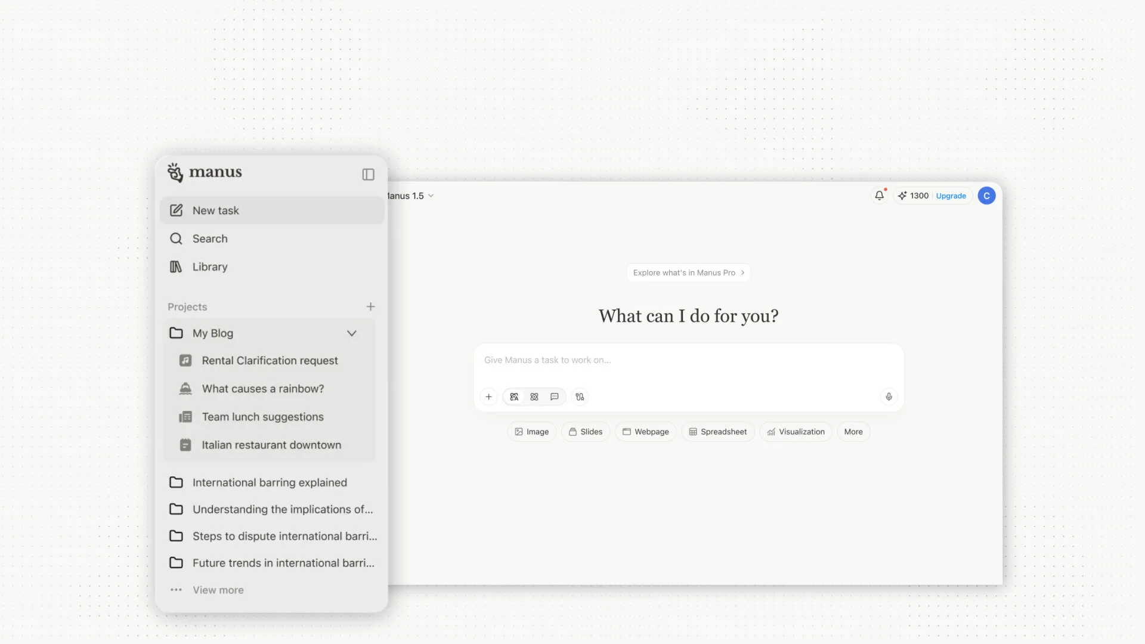Switch to chat mode toggle
This screenshot has height=644, width=1145.
[x=555, y=397]
